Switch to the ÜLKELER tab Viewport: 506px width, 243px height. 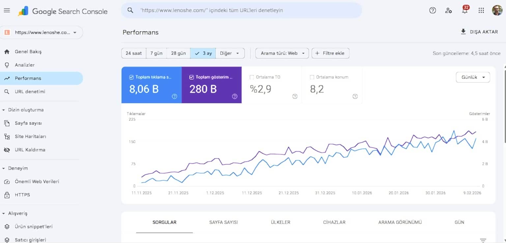280,222
